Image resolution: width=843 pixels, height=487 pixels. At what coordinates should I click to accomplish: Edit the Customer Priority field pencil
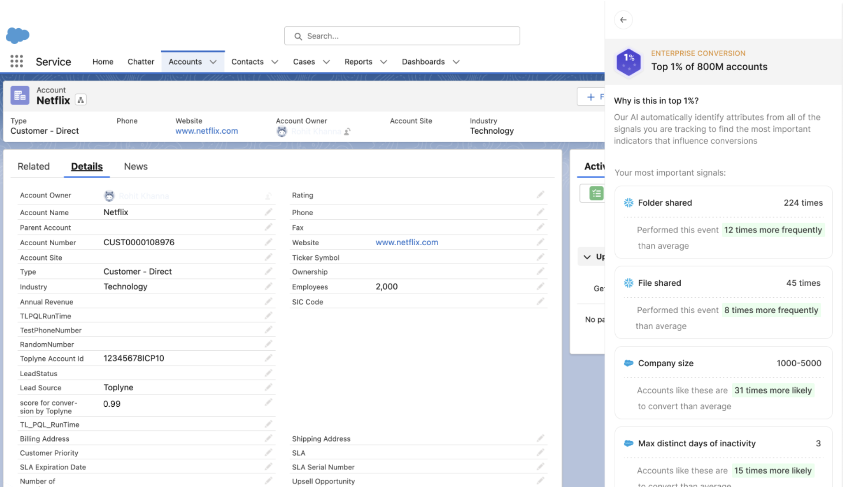point(268,452)
